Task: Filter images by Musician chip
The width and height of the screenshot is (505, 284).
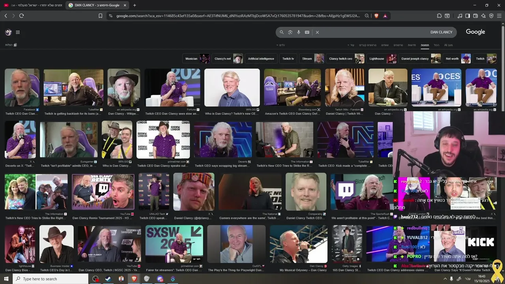Action: point(196,59)
